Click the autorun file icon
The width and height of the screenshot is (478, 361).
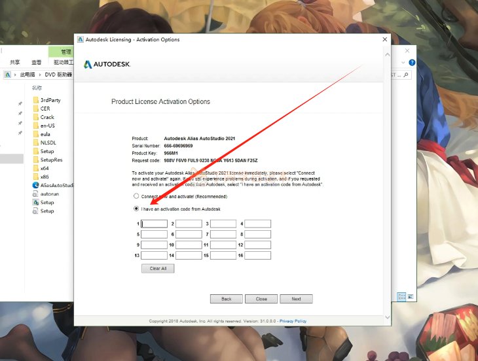pyautogui.click(x=35, y=194)
